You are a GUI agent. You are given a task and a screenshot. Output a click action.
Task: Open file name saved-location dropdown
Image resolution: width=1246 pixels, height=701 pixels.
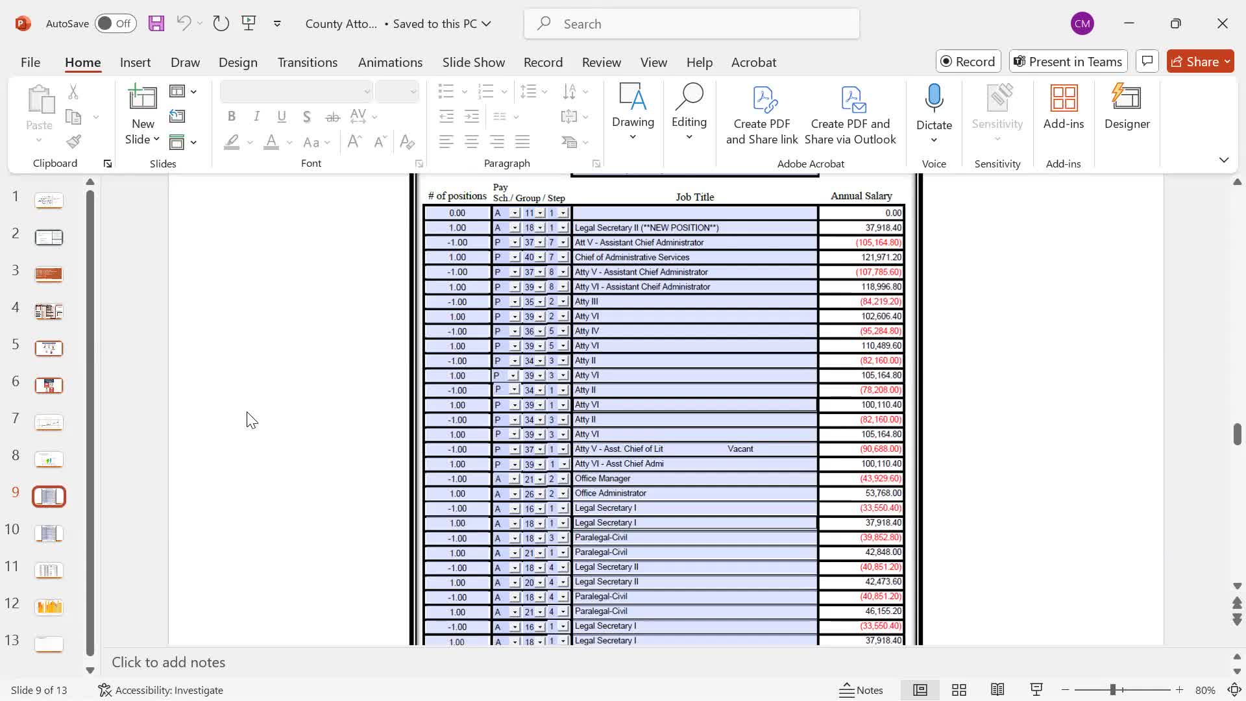pos(486,24)
